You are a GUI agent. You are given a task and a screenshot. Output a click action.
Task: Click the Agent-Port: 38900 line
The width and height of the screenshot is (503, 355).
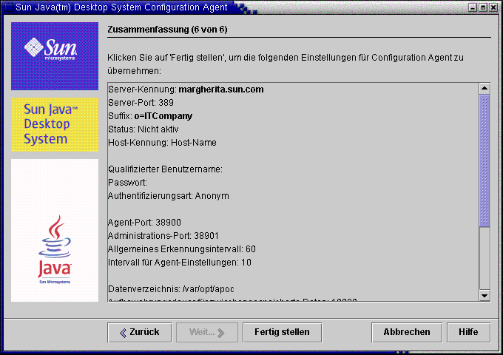(144, 223)
